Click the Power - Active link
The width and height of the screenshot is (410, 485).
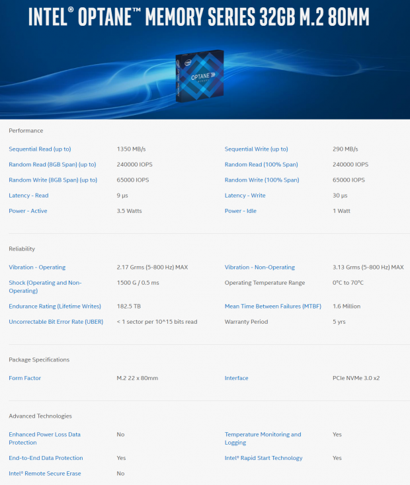pyautogui.click(x=28, y=211)
